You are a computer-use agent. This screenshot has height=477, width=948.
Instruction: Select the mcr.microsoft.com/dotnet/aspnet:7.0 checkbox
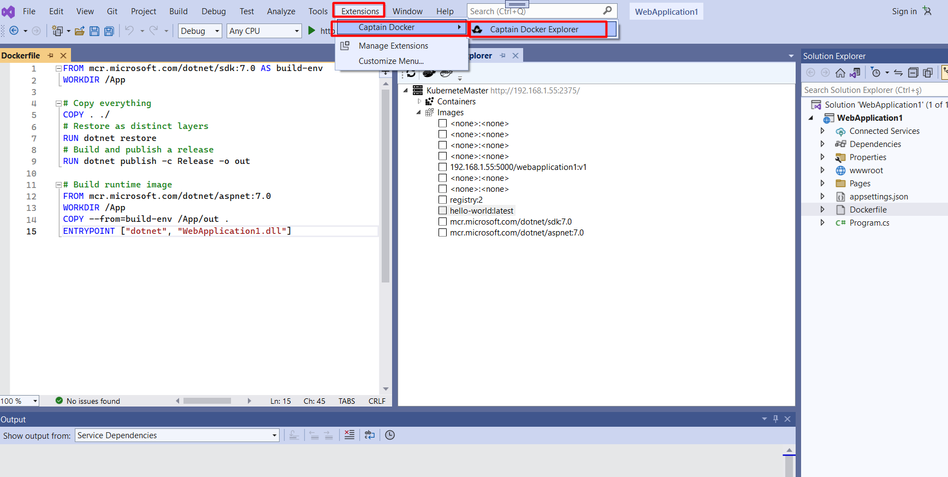tap(443, 233)
